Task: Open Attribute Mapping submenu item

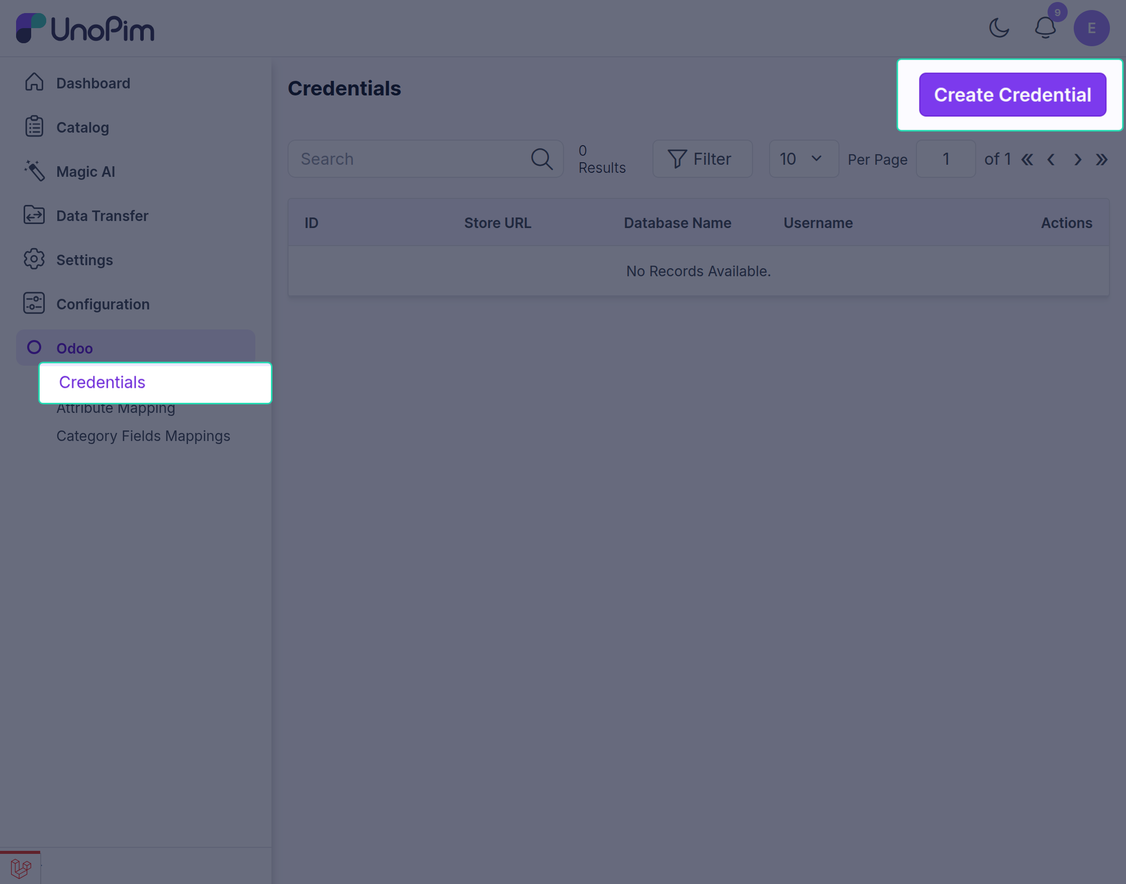Action: coord(116,408)
